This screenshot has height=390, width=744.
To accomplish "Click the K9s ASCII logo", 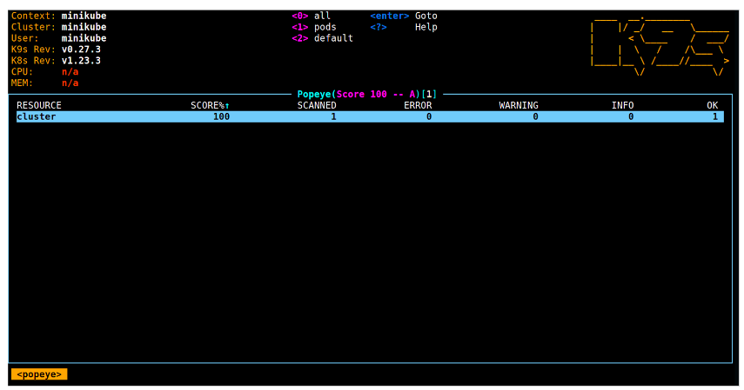I will point(660,46).
